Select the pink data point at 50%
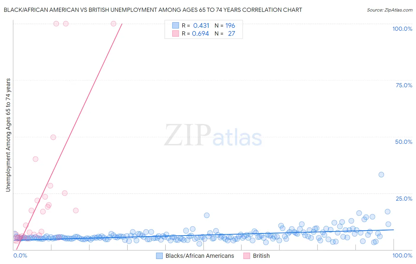This screenshot has height=264, width=416. pyautogui.click(x=53, y=137)
